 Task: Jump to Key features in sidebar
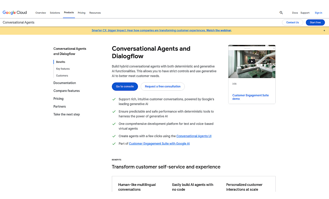pos(63,69)
